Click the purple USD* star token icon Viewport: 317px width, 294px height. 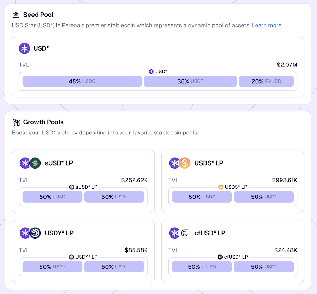pyautogui.click(x=24, y=48)
